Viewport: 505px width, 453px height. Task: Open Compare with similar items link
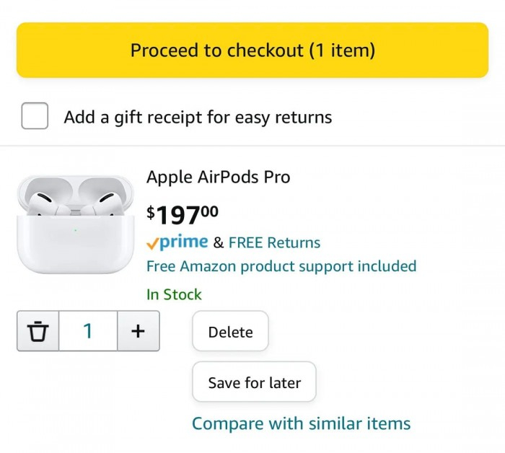coord(301,423)
